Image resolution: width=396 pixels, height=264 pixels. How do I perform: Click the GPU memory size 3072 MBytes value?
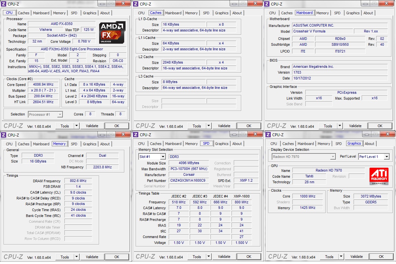[371, 196]
